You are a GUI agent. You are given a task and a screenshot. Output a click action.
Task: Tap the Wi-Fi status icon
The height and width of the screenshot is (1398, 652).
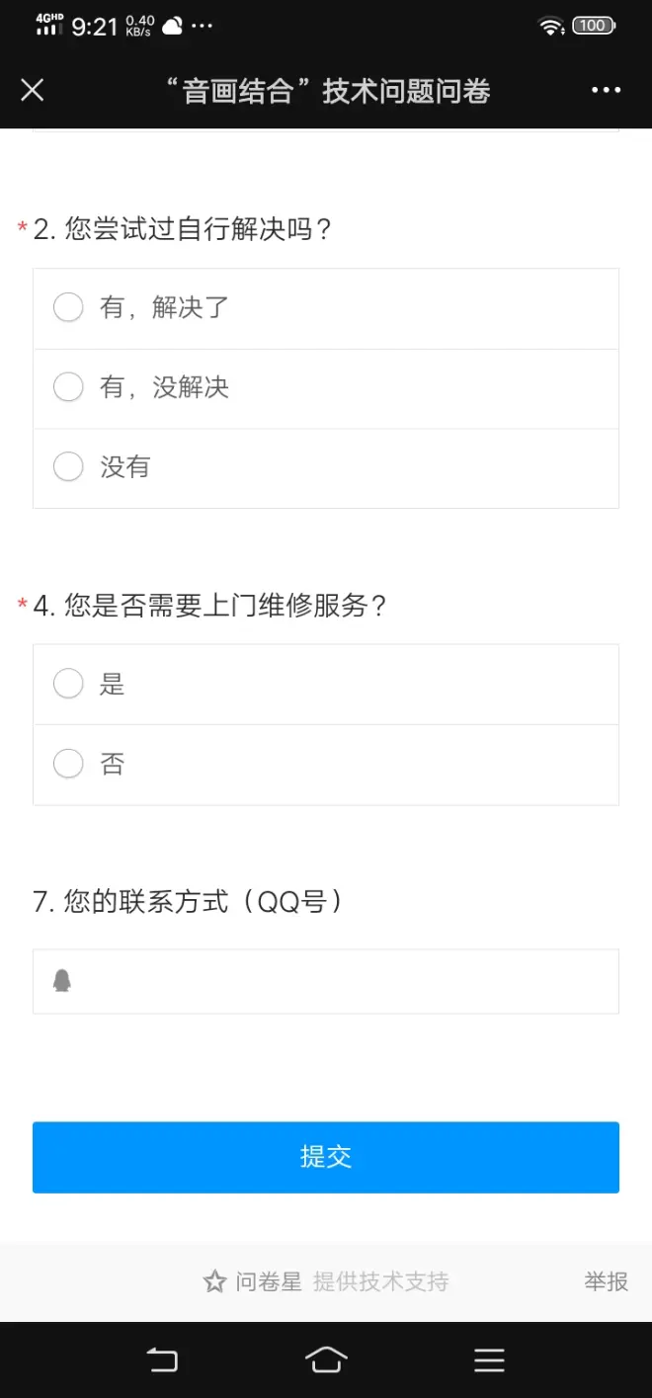[x=550, y=26]
